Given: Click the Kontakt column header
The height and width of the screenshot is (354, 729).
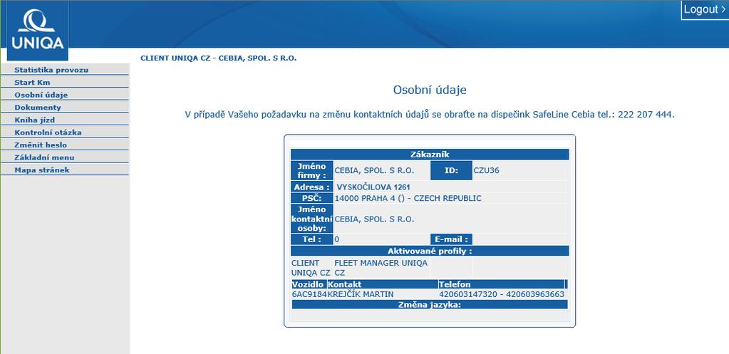Looking at the screenshot, I should pos(383,284).
